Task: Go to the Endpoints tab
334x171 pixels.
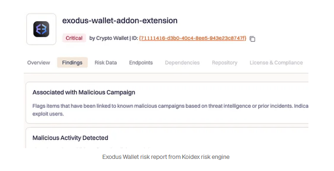Action: [141, 62]
